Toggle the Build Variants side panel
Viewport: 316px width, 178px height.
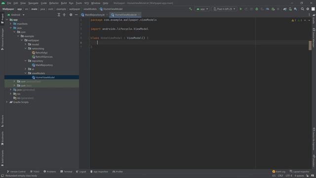point(2,158)
